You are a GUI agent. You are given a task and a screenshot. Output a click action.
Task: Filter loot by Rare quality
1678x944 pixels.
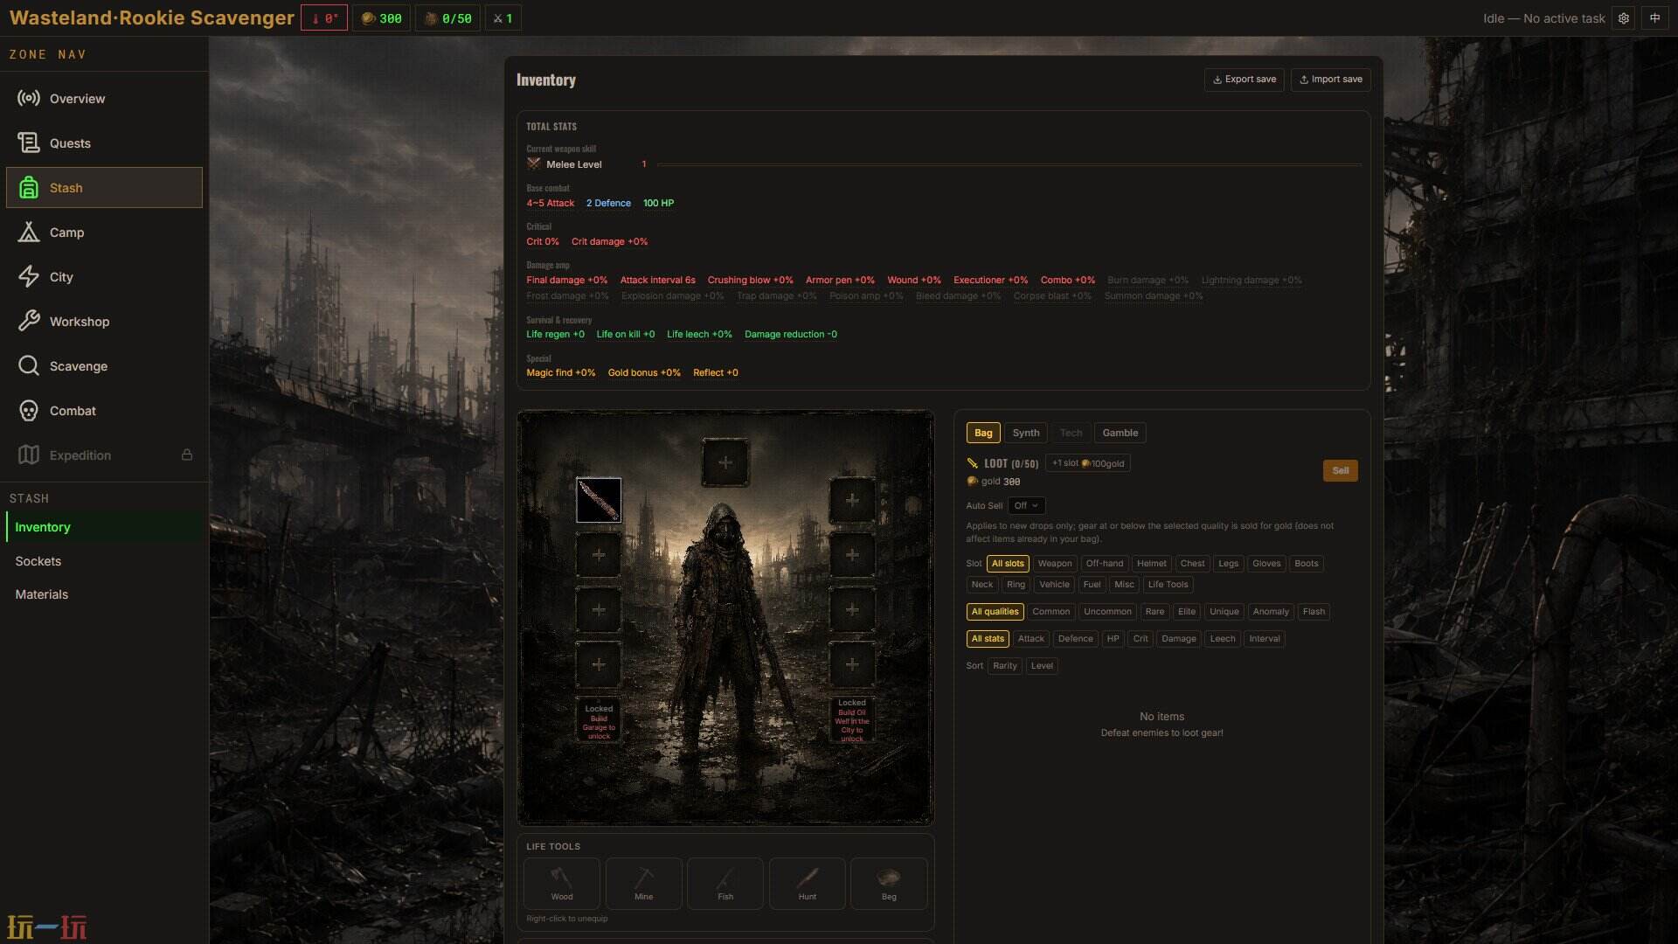point(1154,612)
